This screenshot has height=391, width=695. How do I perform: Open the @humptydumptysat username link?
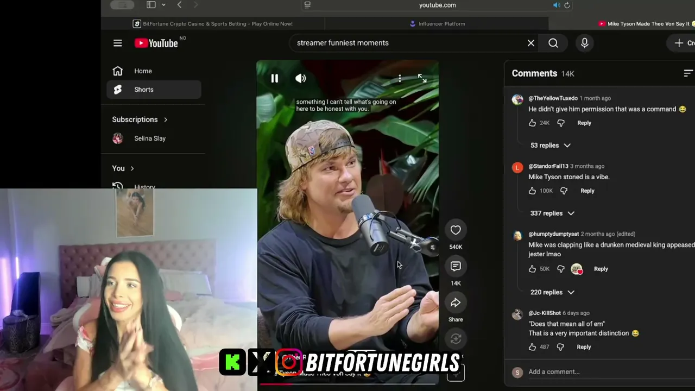point(553,234)
